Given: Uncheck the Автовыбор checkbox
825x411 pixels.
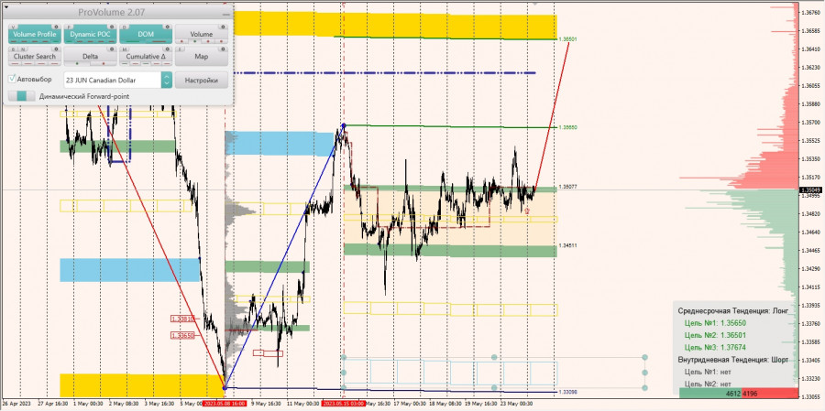Looking at the screenshot, I should pos(12,80).
